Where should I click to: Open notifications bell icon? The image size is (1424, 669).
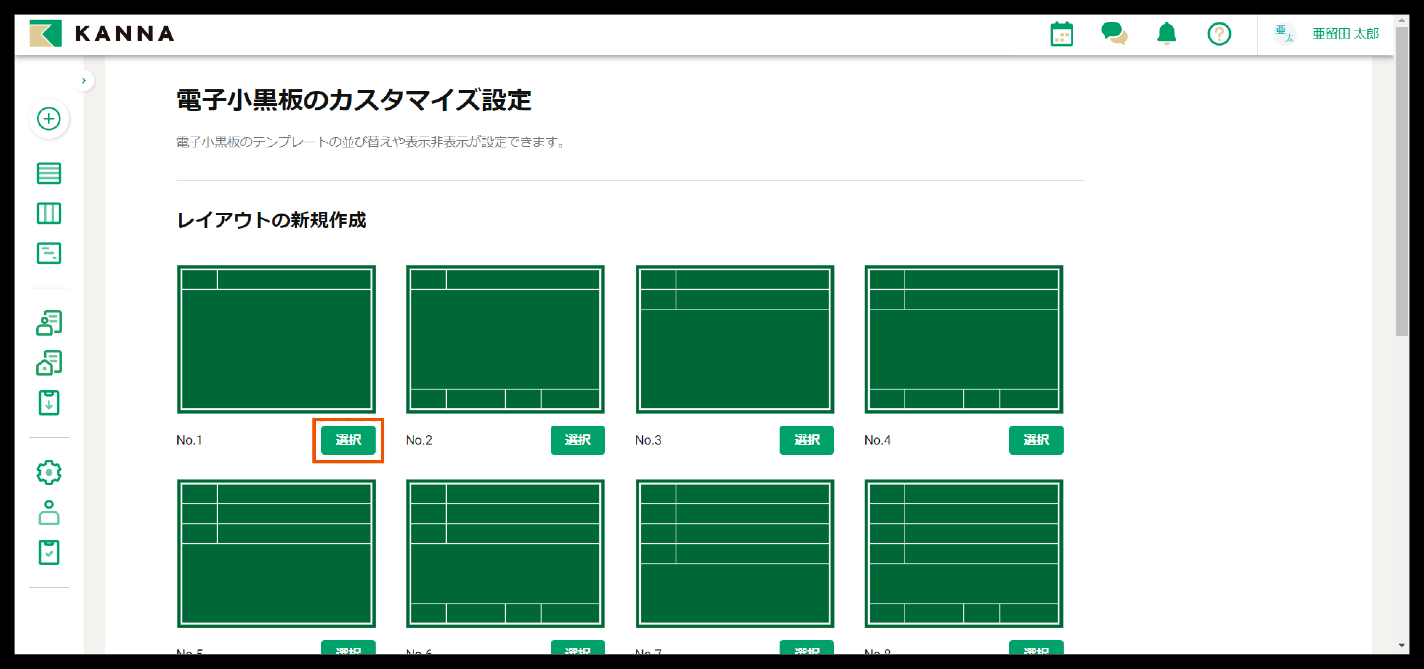pos(1166,34)
